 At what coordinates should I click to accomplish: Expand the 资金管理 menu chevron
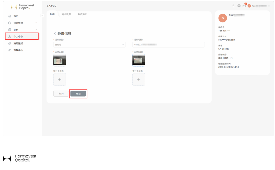click(x=36, y=23)
